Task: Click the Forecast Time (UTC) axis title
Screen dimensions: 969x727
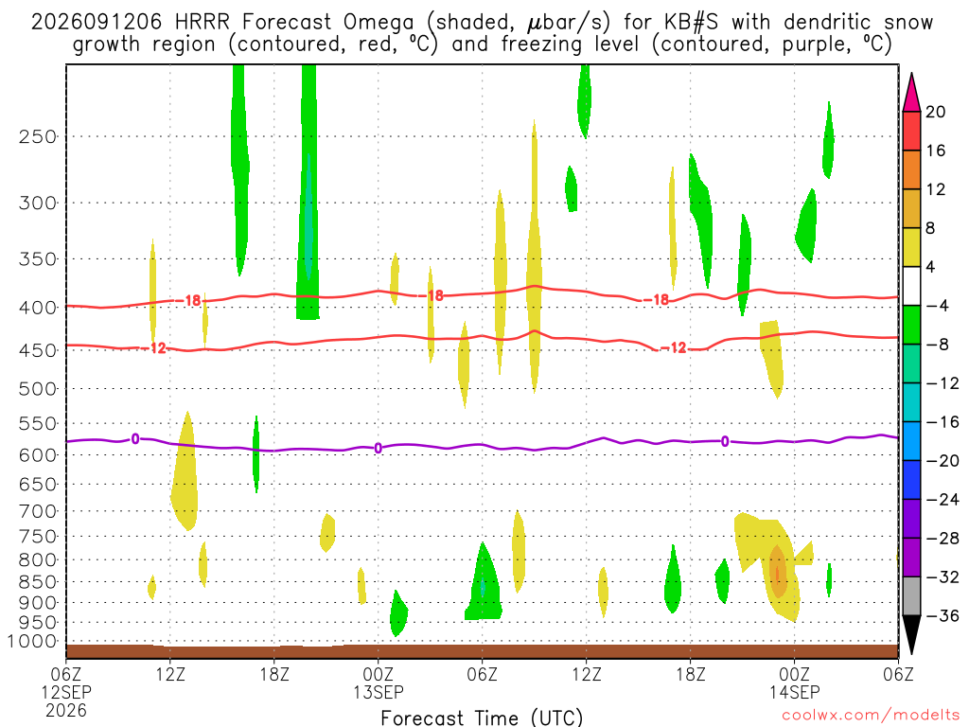Action: (482, 718)
